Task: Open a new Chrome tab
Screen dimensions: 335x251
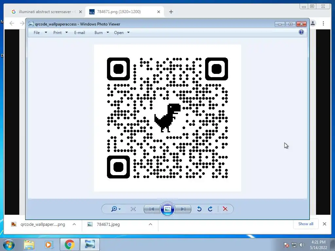Action: (171, 12)
